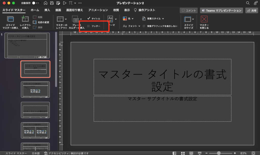Switch to the Review (校閲) tab
The width and height of the screenshot is (260, 155).
pos(116,10)
